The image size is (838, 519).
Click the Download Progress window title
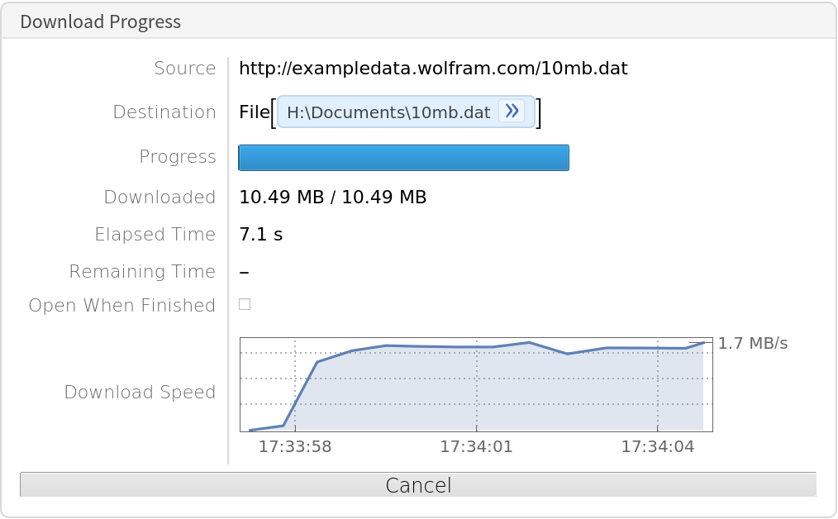pyautogui.click(x=101, y=21)
